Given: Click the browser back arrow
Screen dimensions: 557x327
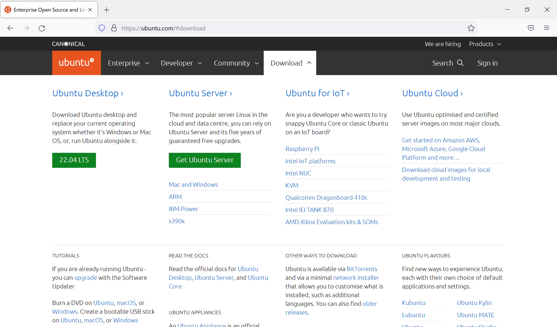Looking at the screenshot, I should pyautogui.click(x=10, y=28).
